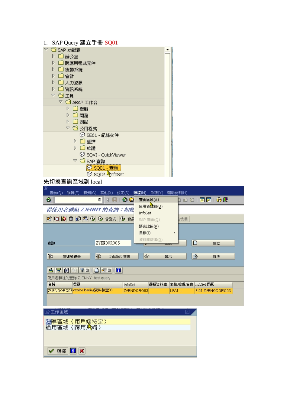Click the 背景 background execute button
Screen dimensions: 287x407
click(x=127, y=219)
